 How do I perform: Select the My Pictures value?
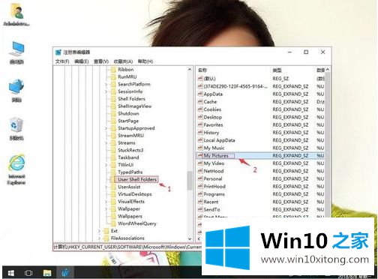[216, 155]
